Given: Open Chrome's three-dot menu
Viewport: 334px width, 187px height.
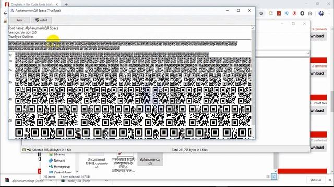Looking at the screenshot, I should point(329,14).
